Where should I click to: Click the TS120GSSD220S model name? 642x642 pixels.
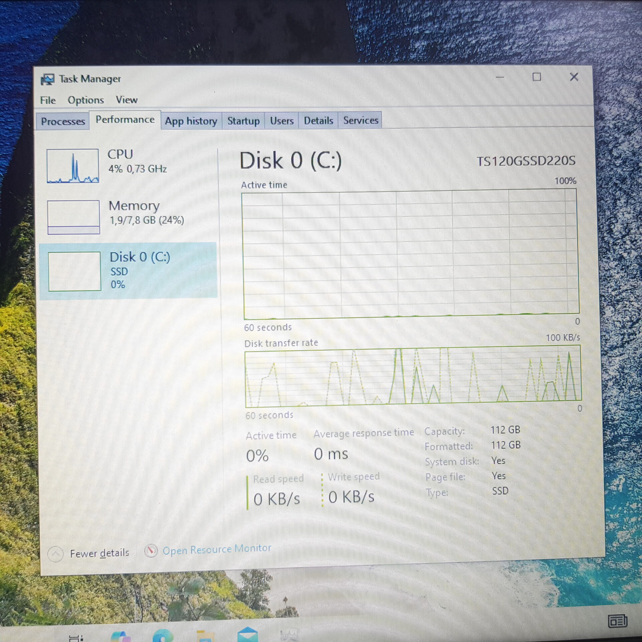coord(526,161)
